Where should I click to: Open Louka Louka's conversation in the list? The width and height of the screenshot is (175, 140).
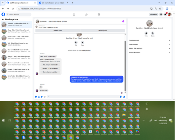click(16, 37)
